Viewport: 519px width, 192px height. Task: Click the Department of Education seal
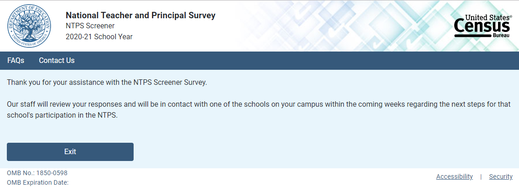(29, 26)
